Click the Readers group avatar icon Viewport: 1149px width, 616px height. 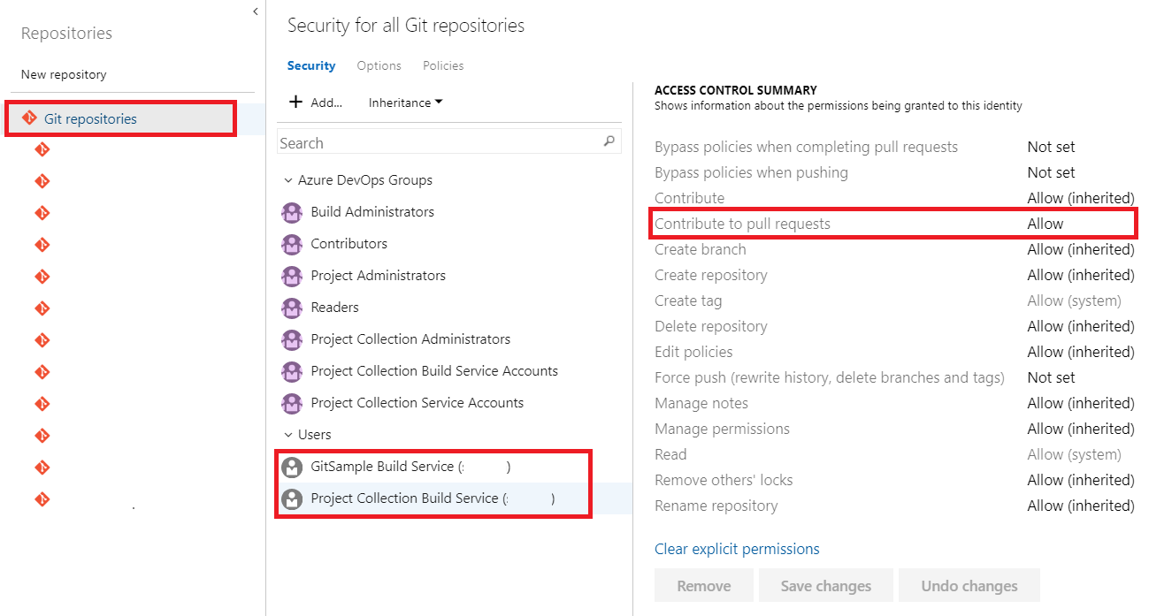(292, 308)
